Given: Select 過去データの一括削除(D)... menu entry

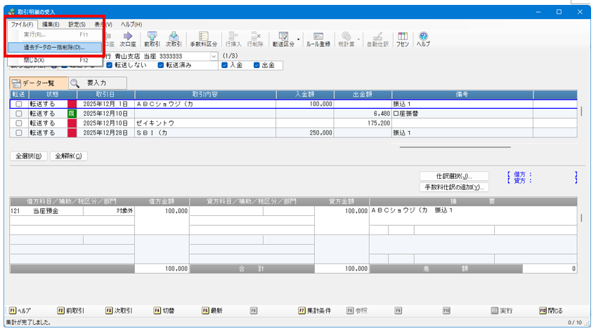Looking at the screenshot, I should (53, 47).
